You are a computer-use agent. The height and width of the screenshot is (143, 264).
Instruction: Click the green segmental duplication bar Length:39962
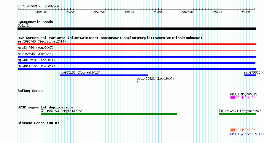pos(109,114)
